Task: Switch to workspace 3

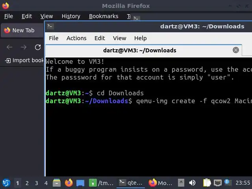Action: [x=37, y=183]
